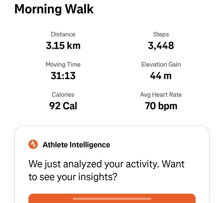Tap the Calories label
The height and width of the screenshot is (203, 224).
[63, 95]
